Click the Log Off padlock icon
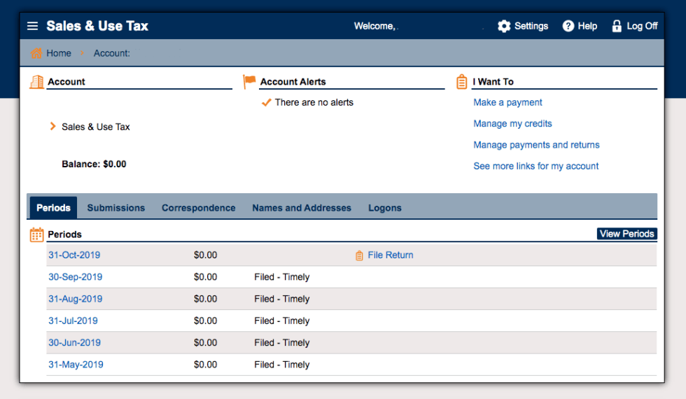686x399 pixels. pyautogui.click(x=617, y=26)
